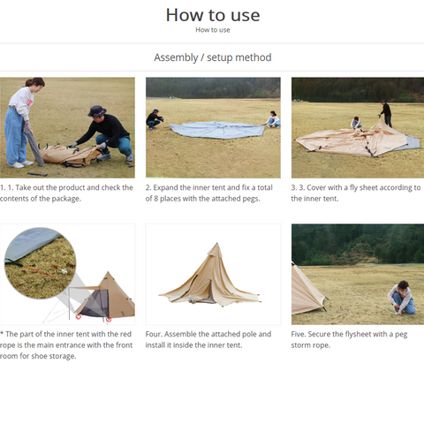Click the 'How to use' main heading
This screenshot has height=424, width=424.
(213, 15)
